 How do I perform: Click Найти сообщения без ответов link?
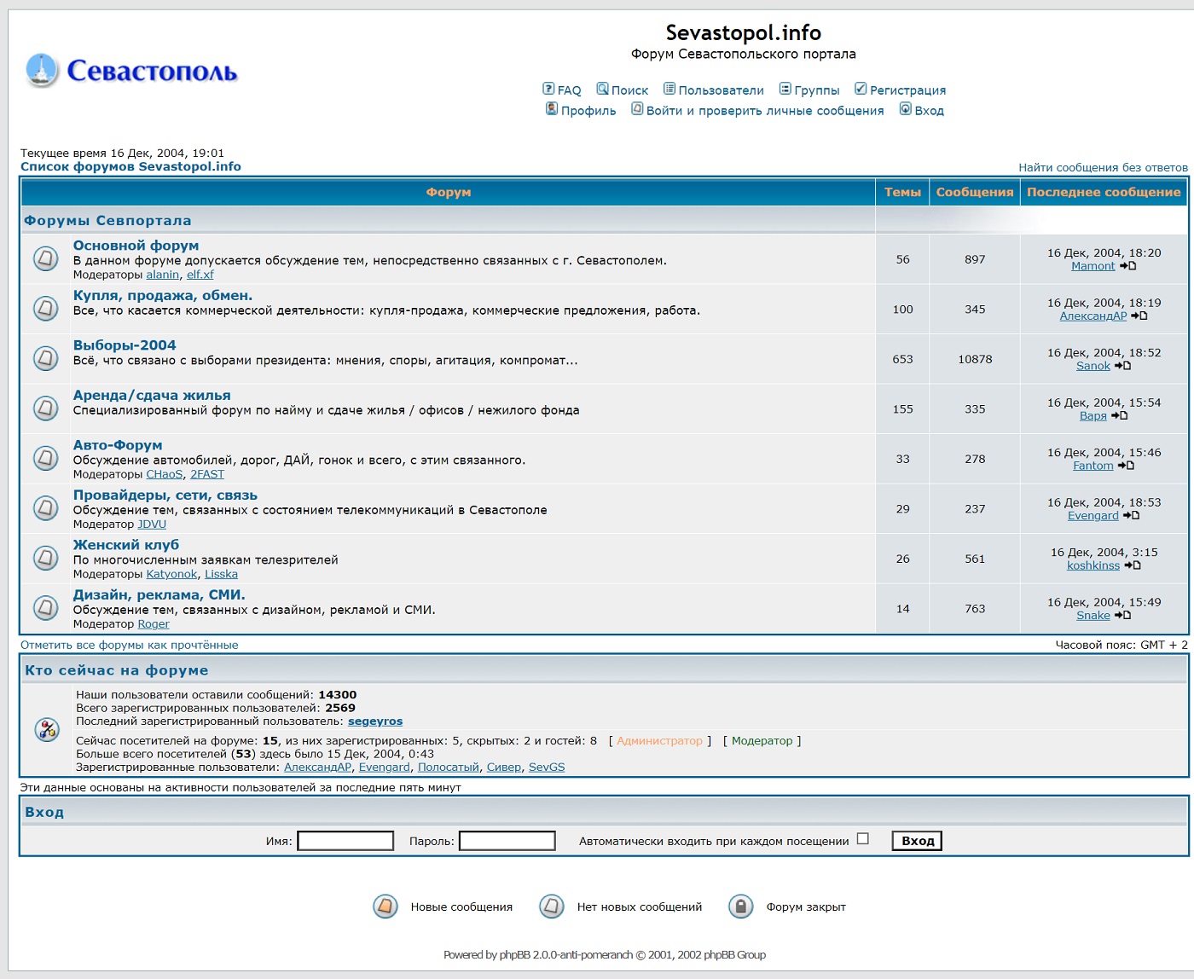pyautogui.click(x=1103, y=168)
